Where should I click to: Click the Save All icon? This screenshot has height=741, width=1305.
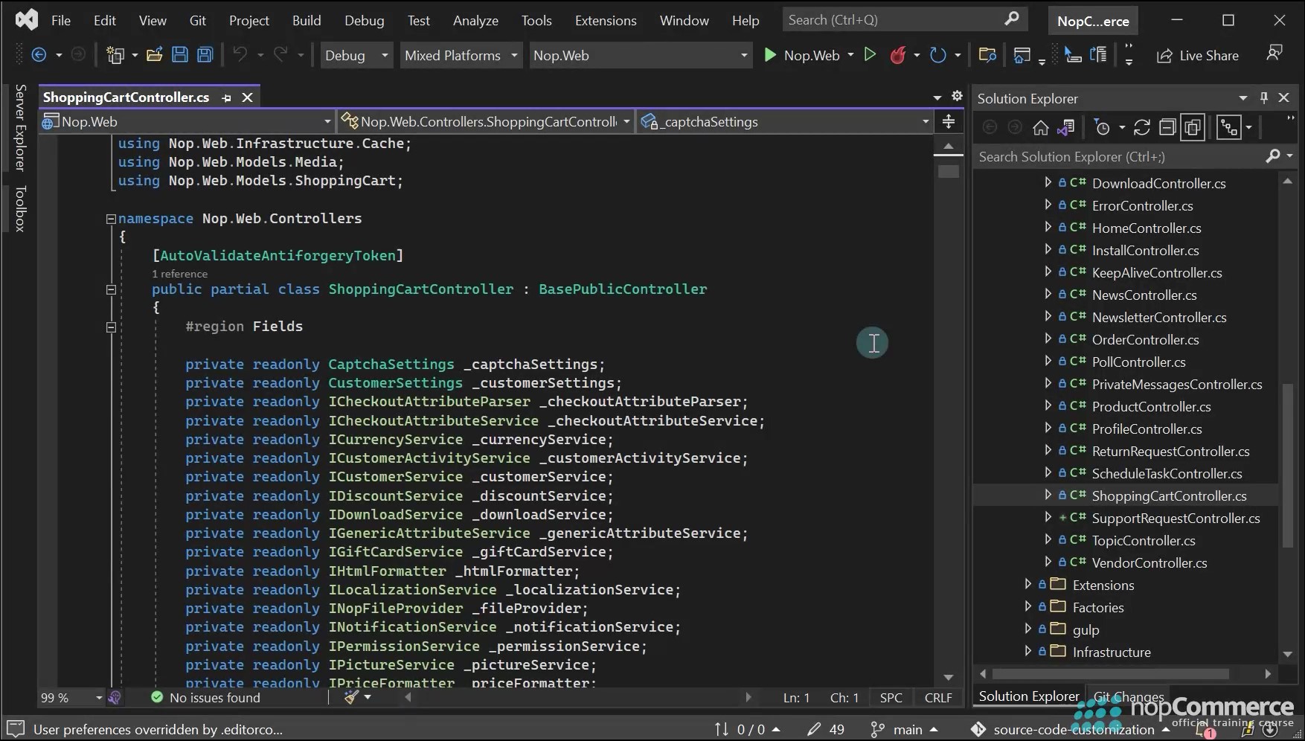click(205, 55)
